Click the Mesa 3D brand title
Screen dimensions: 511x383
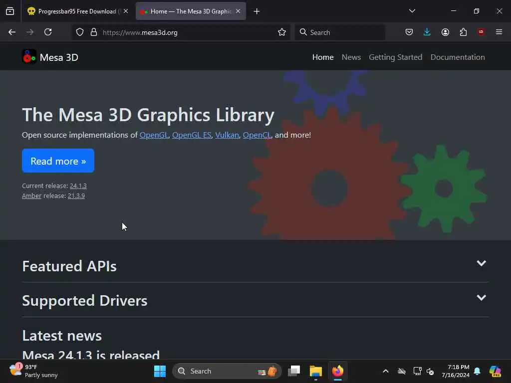[x=59, y=58]
